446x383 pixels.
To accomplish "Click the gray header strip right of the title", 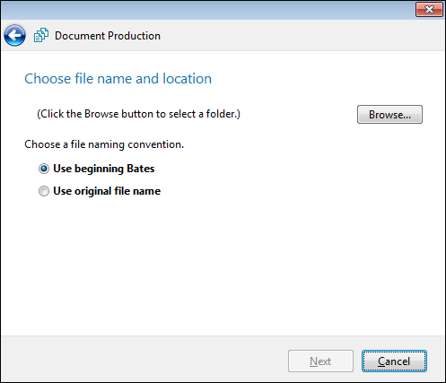I will point(302,35).
